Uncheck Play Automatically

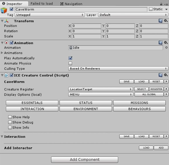coord(70,58)
